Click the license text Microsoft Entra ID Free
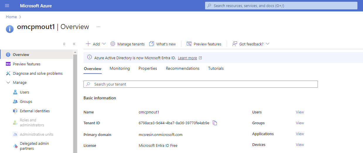The width and height of the screenshot is (363, 153). click(158, 145)
